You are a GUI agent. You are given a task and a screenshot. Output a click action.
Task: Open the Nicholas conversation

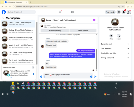(x=18, y=39)
